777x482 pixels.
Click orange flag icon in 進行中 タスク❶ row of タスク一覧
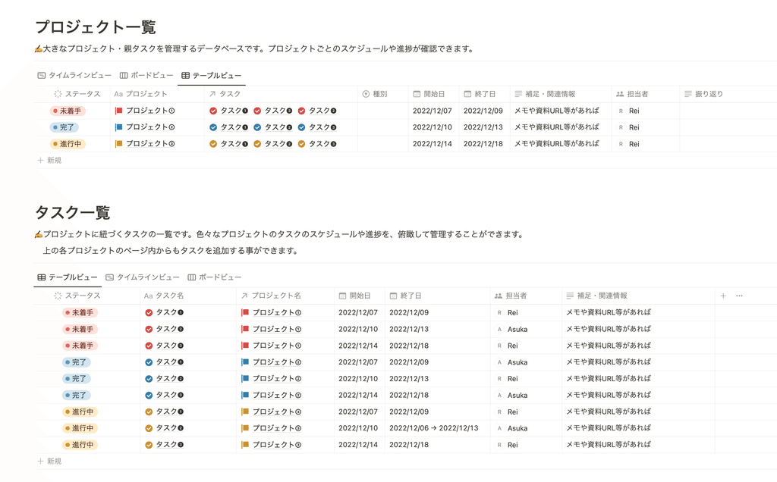pyautogui.click(x=245, y=412)
